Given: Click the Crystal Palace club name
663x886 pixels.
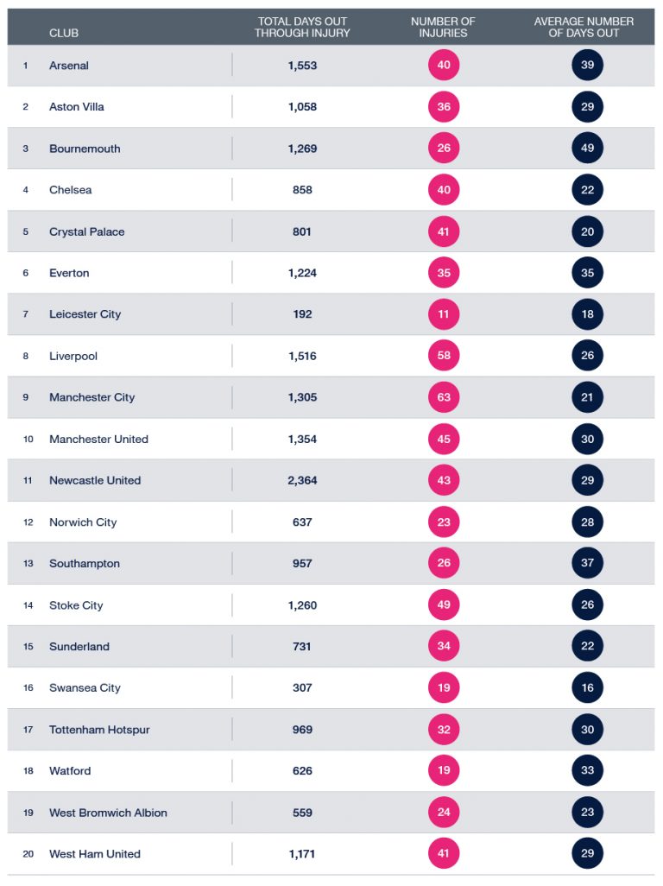Looking at the screenshot, I should [x=87, y=231].
